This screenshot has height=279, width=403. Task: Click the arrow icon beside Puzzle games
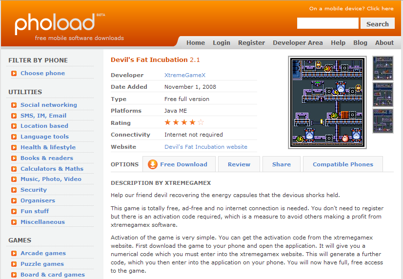click(x=14, y=264)
